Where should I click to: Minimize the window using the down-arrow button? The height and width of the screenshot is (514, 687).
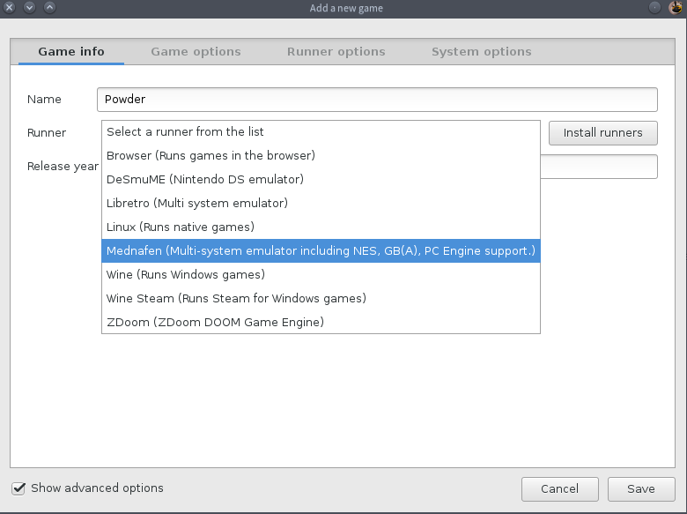29,8
